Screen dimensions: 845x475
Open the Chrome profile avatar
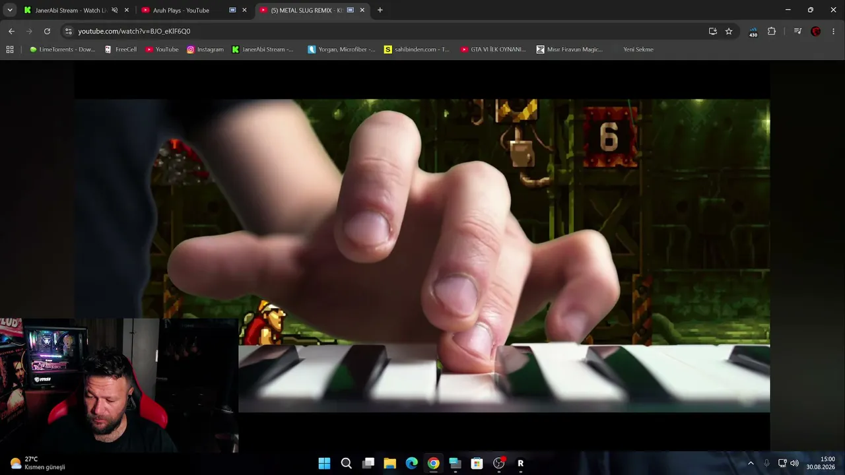coord(816,31)
